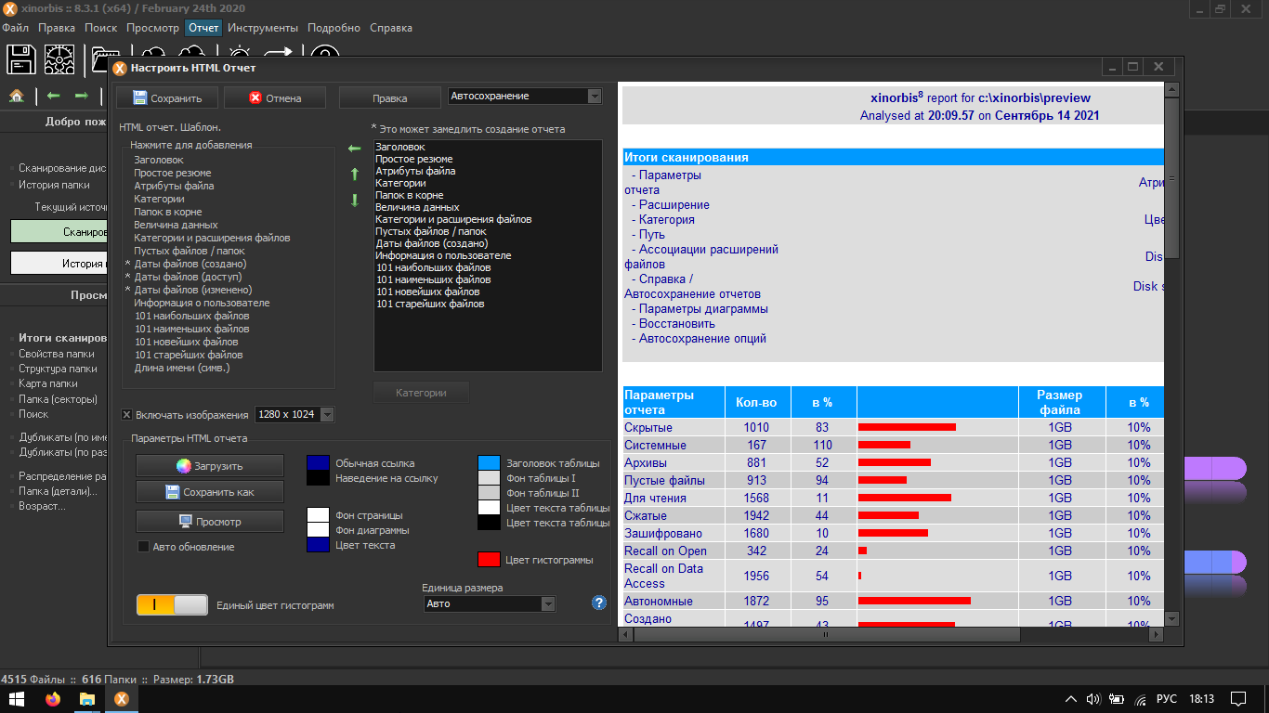Open the Просмотр menu

coord(152,28)
